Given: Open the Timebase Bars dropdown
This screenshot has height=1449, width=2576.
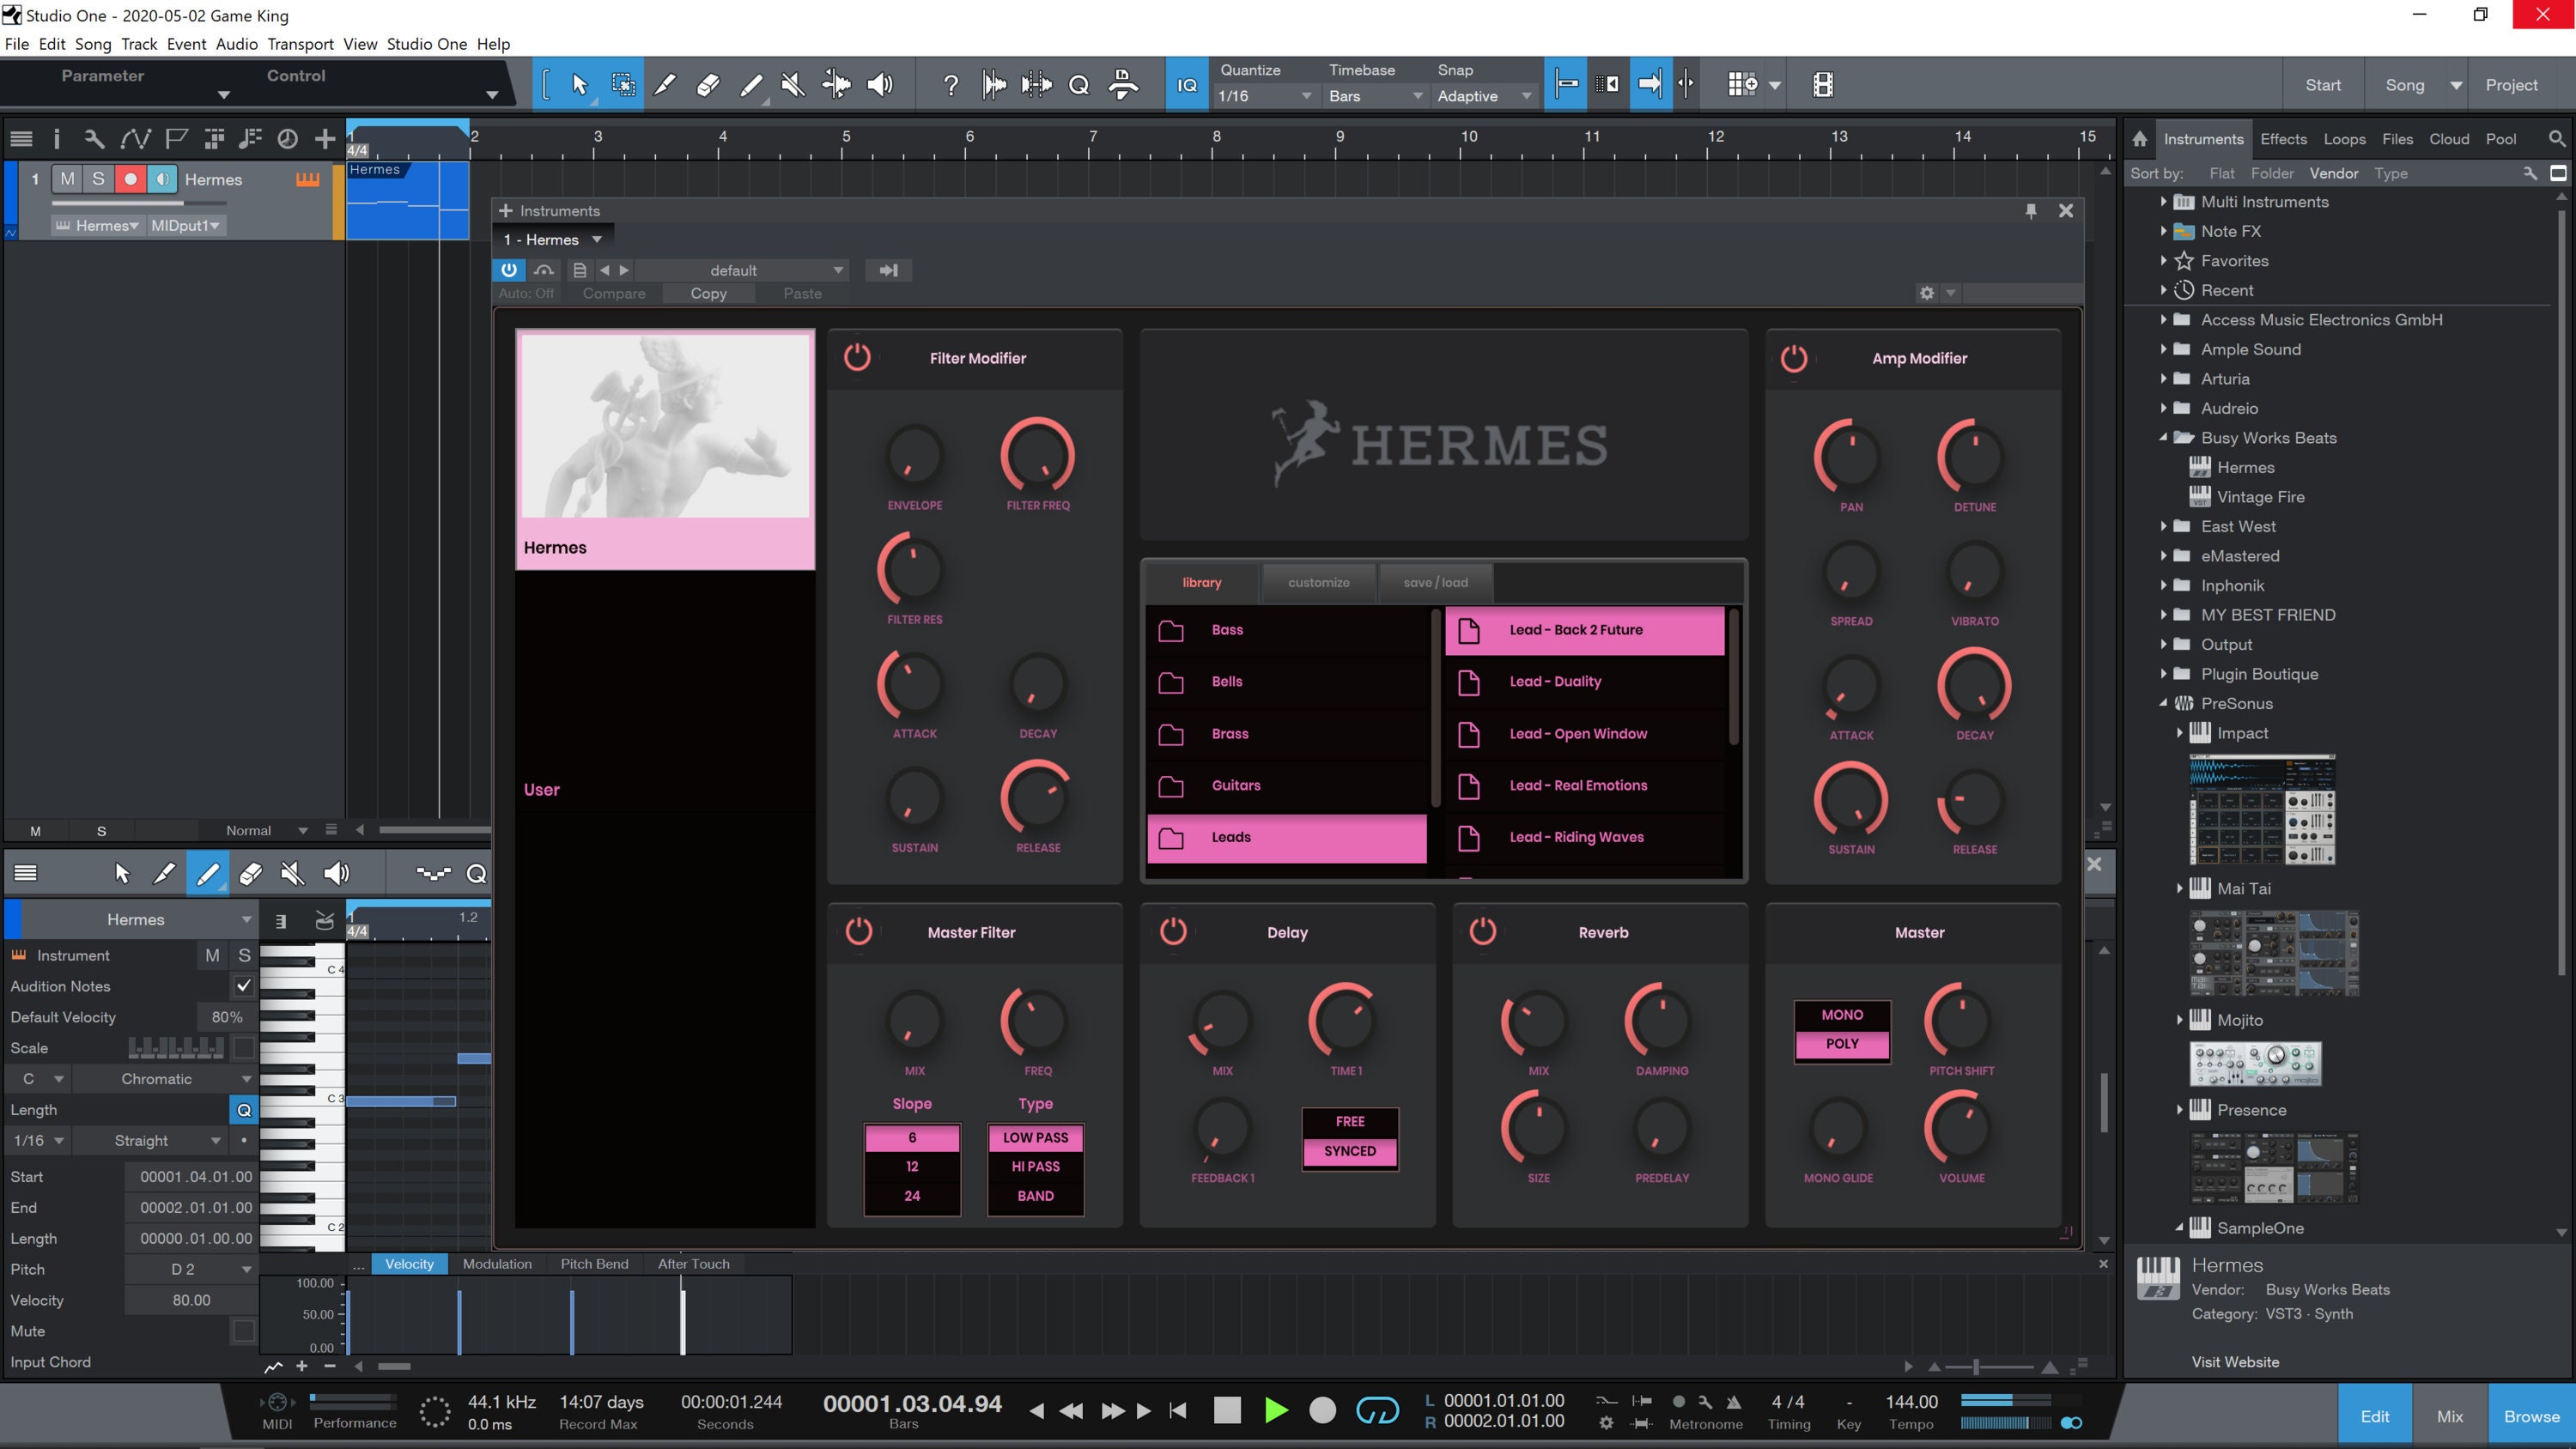Looking at the screenshot, I should [x=1375, y=96].
